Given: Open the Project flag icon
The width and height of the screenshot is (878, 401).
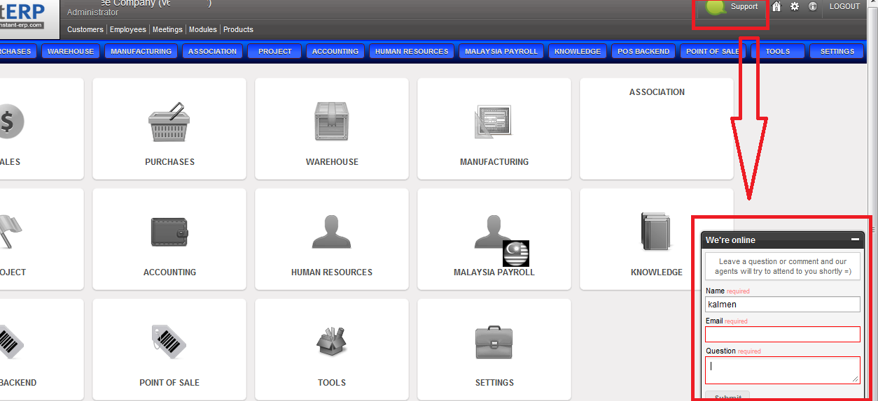Looking at the screenshot, I should pos(11,232).
